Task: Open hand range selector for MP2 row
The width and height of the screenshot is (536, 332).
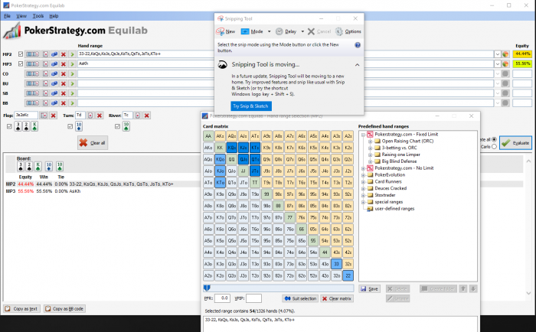Action: click(x=32, y=54)
